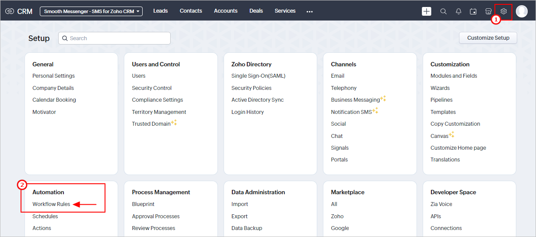Open Calendar Booking
536x237 pixels.
[54, 100]
